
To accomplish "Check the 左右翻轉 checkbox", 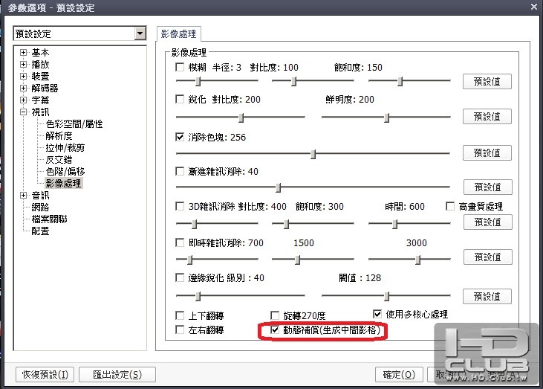I will point(180,329).
